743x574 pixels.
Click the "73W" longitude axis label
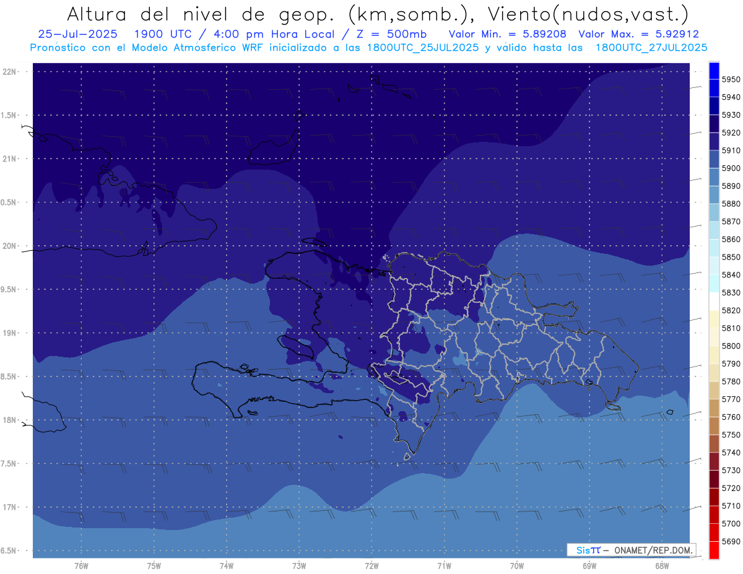[299, 565]
